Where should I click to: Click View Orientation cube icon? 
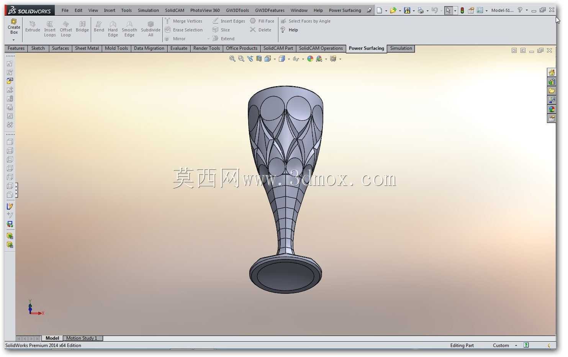[x=268, y=59]
